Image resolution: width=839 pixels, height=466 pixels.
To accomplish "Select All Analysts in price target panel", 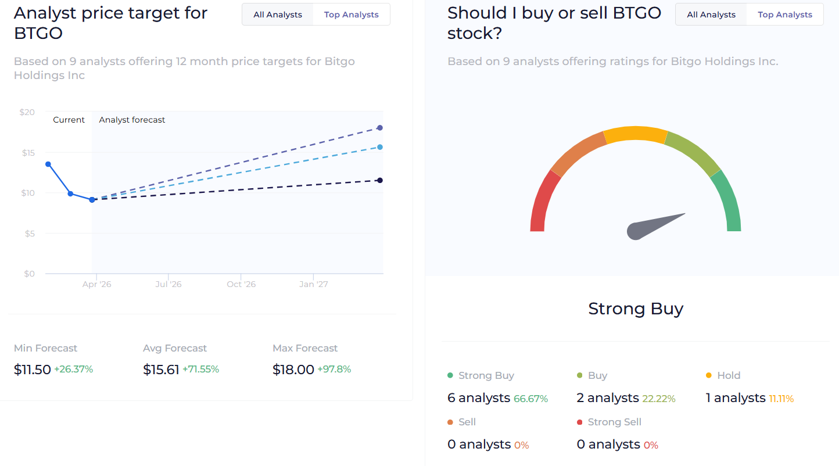I will point(278,15).
